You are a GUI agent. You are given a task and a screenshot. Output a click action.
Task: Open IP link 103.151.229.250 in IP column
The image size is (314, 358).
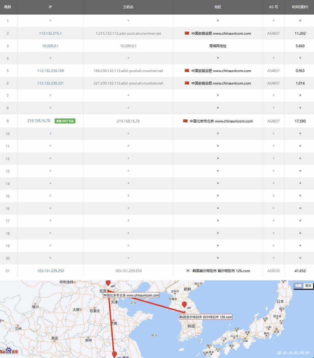coord(50,271)
